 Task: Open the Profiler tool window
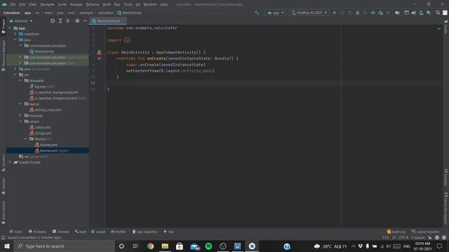(119, 232)
